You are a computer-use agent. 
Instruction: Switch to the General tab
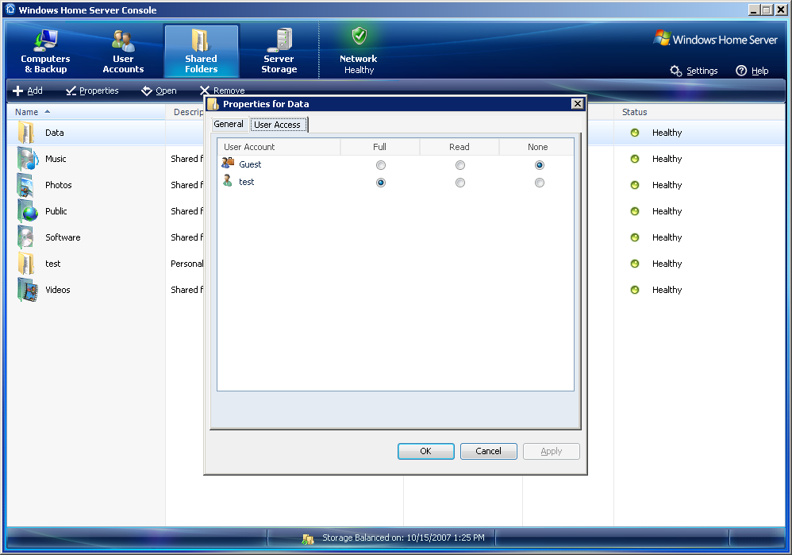click(229, 124)
